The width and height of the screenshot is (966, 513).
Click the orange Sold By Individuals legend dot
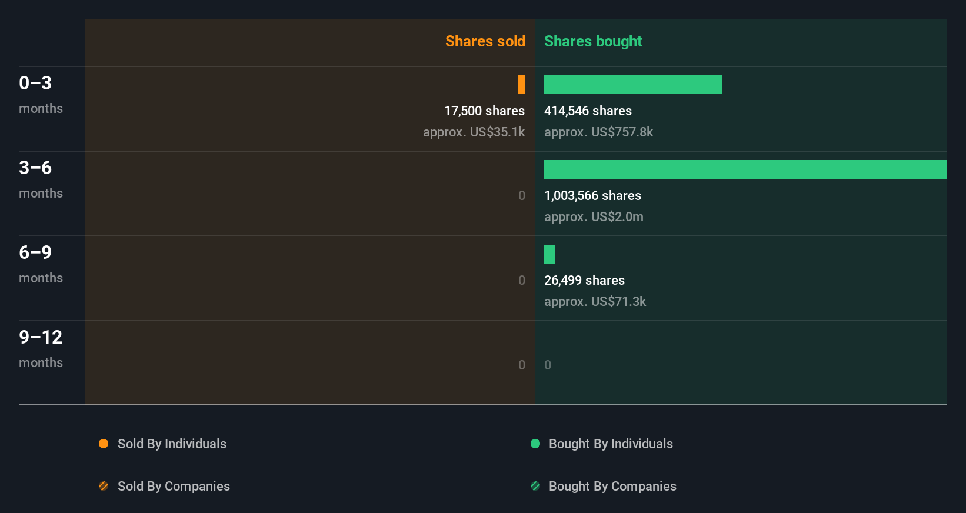coord(104,444)
